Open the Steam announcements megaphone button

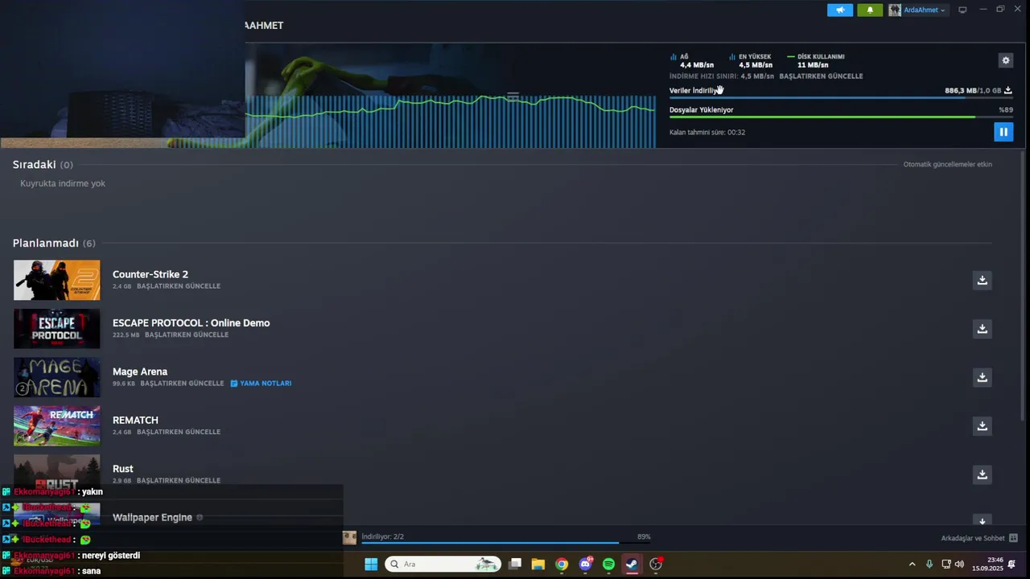tap(840, 10)
